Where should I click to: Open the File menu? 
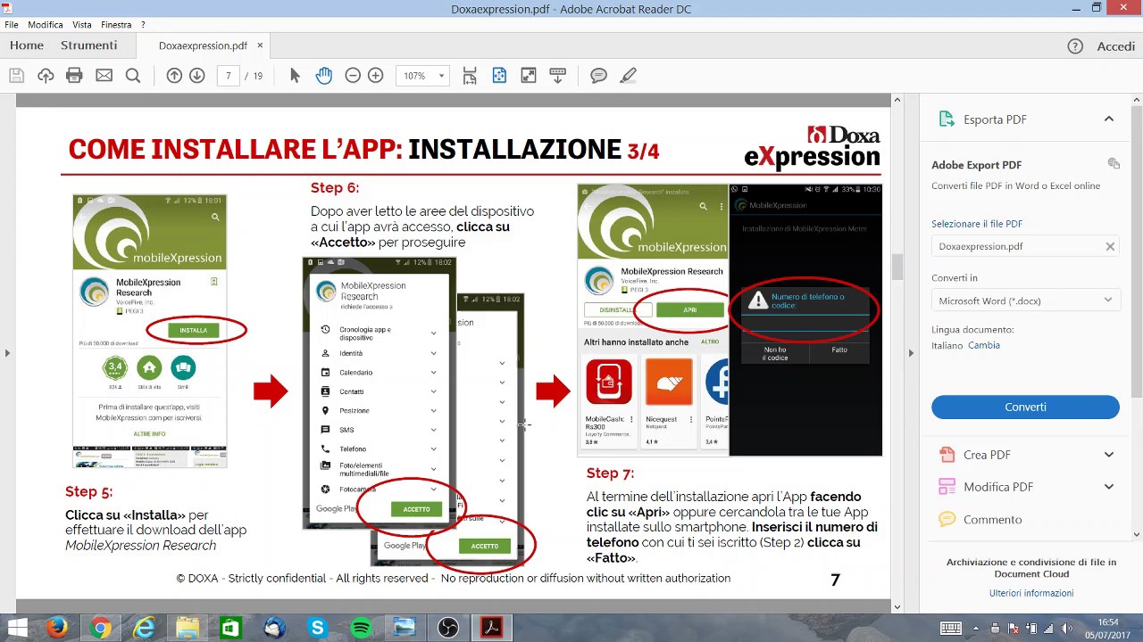[12, 25]
